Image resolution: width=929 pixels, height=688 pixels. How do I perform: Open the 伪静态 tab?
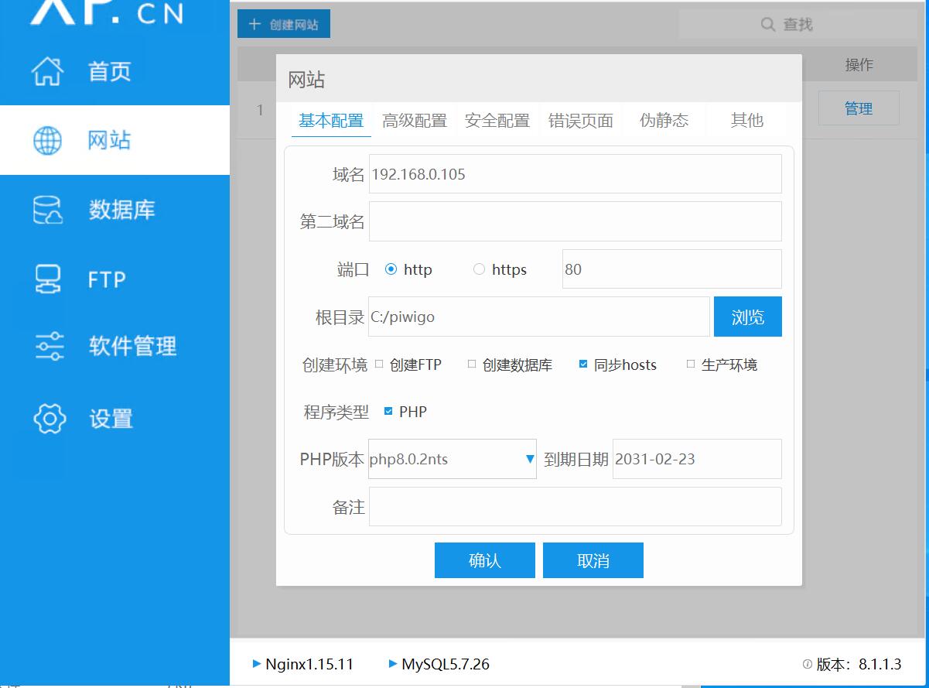click(x=664, y=121)
